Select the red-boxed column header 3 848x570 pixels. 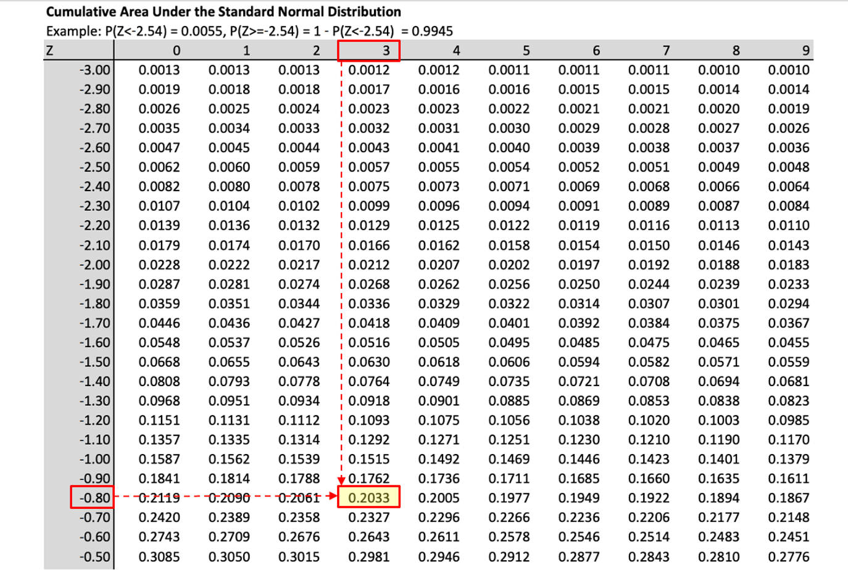tap(369, 51)
